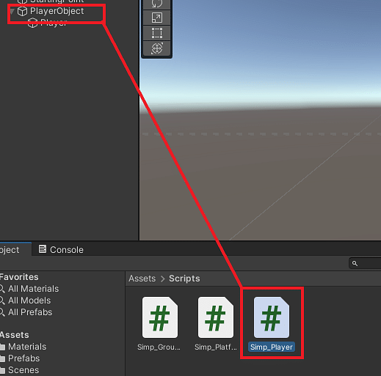Image resolution: width=381 pixels, height=376 pixels.
Task: Collapse the PlayerObject hierarchy entry
Action: (12, 11)
